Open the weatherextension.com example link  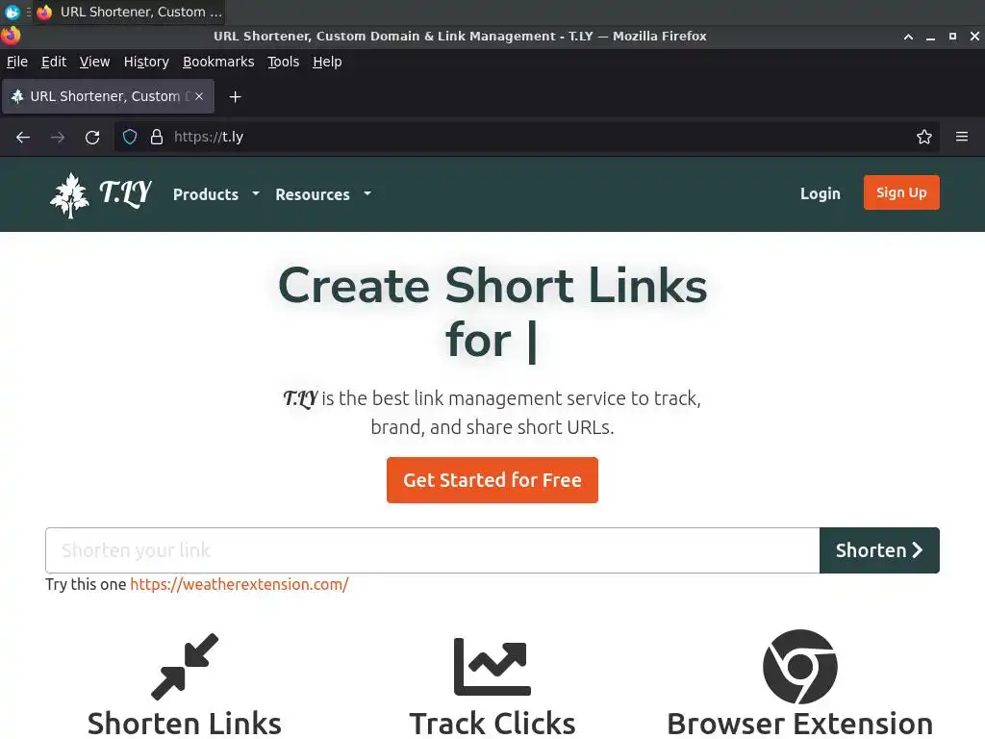(240, 584)
